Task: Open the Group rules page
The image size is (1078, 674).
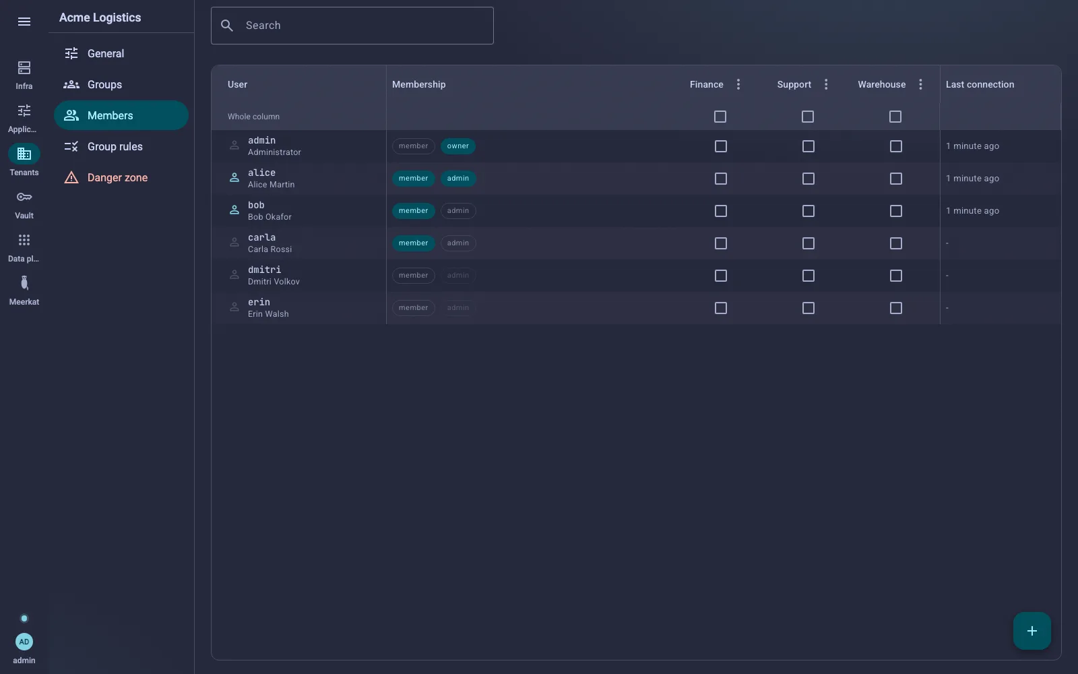Action: coord(121,146)
